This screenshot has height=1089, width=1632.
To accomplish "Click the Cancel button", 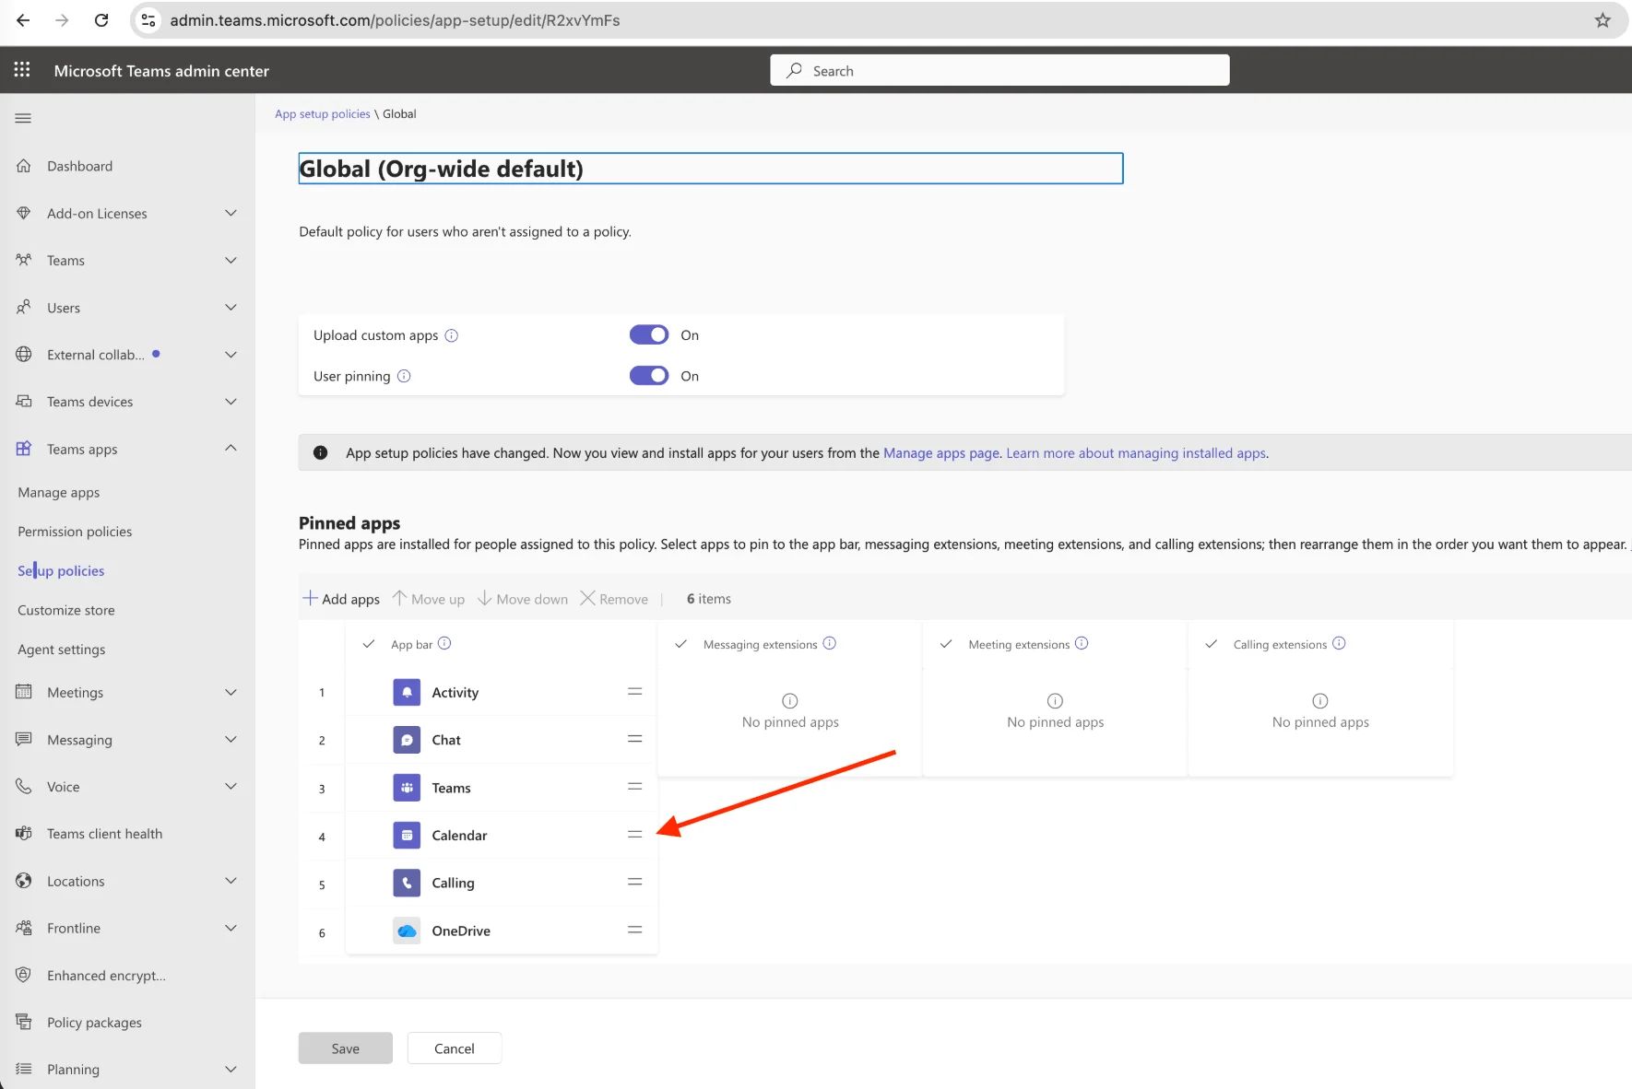I will click(455, 1048).
